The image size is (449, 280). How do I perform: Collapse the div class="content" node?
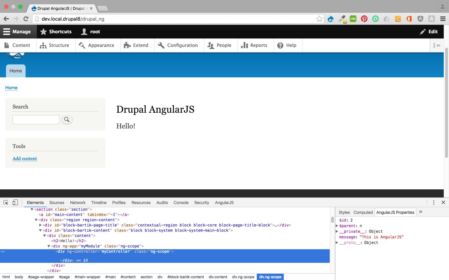tap(45, 236)
